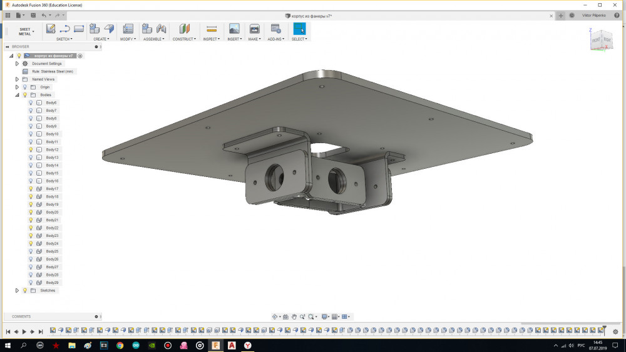The height and width of the screenshot is (352, 626).
Task: Add a new document tab
Action: 561,16
